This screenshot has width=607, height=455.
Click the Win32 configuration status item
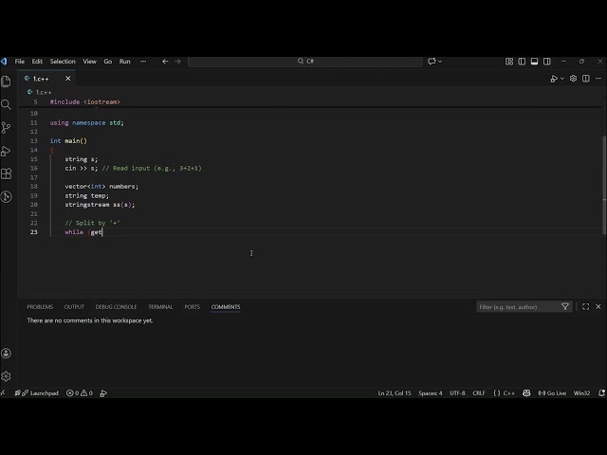click(581, 393)
